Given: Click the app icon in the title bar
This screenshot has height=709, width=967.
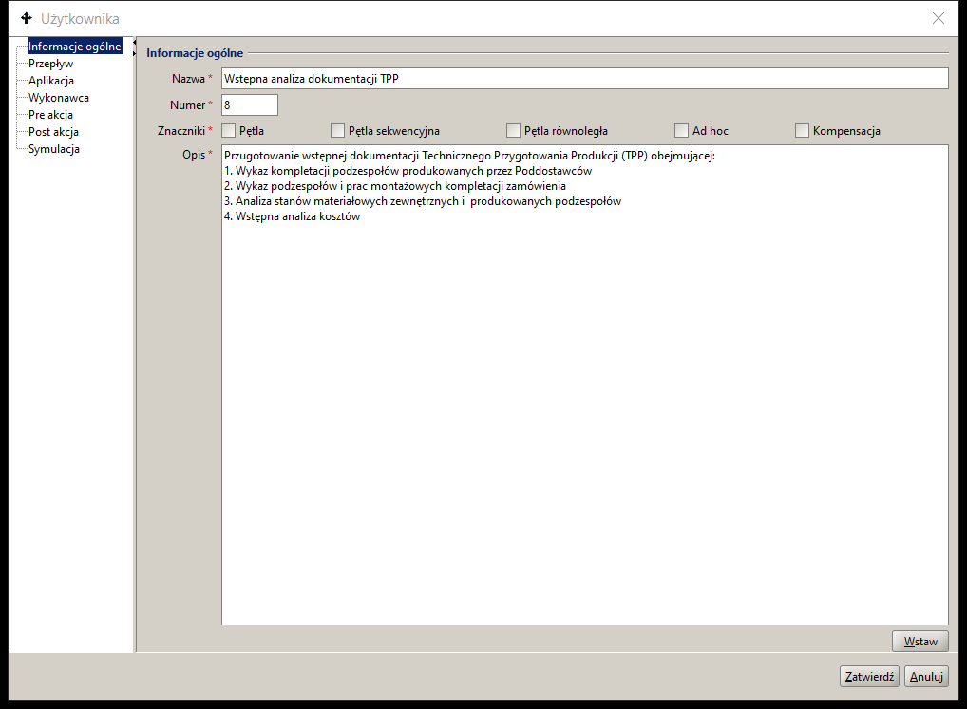Looking at the screenshot, I should pos(26,18).
